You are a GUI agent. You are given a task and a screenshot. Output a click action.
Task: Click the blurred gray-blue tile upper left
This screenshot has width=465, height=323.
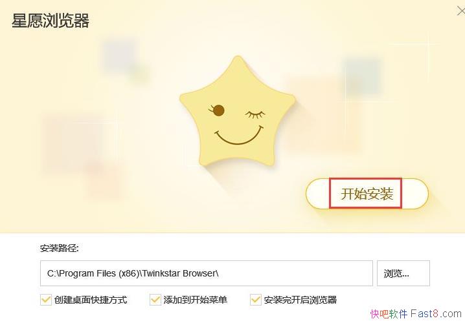[x=119, y=55]
